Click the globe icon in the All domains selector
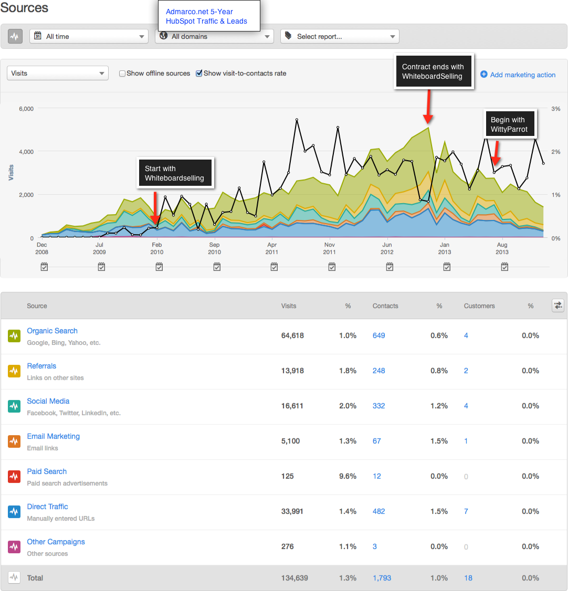Viewport: 568px width, 591px height. 164,36
